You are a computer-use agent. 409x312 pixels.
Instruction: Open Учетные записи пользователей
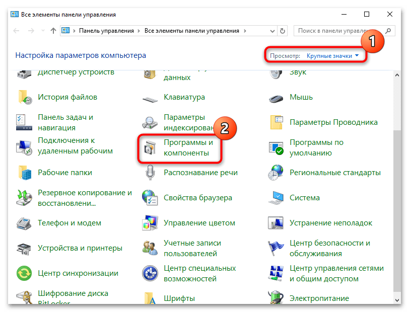[x=191, y=248]
